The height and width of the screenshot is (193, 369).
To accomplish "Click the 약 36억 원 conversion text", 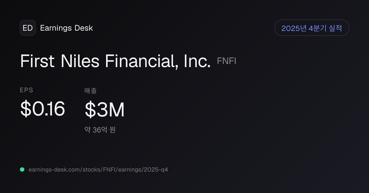I will [100, 130].
